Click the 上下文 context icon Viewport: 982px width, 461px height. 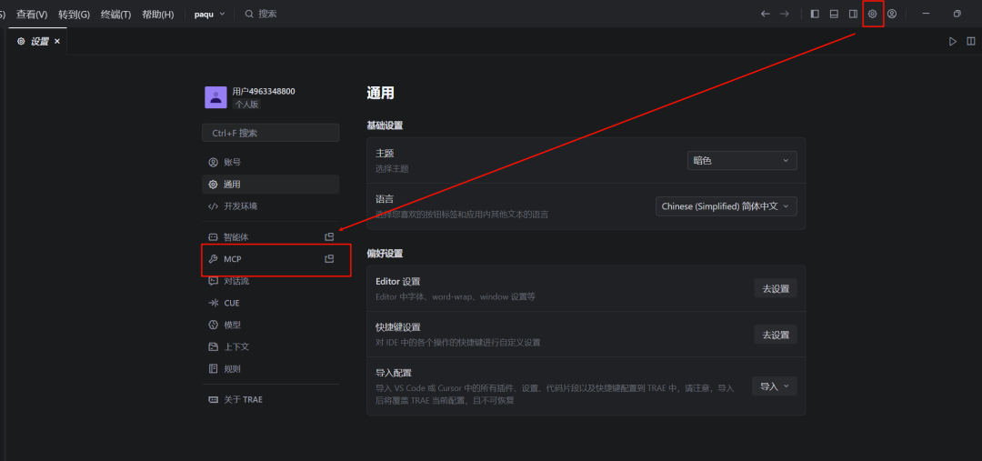click(213, 346)
